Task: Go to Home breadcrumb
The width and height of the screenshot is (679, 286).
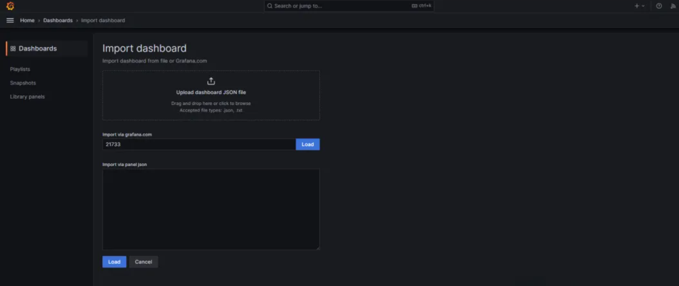Action: pyautogui.click(x=27, y=21)
